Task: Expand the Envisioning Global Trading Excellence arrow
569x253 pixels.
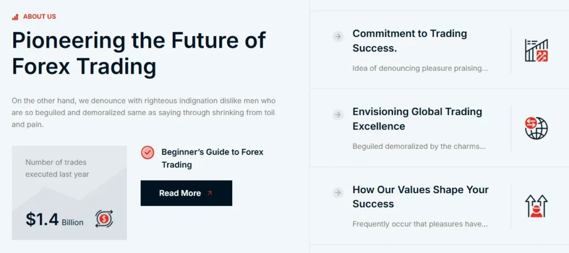Action: coord(338,115)
